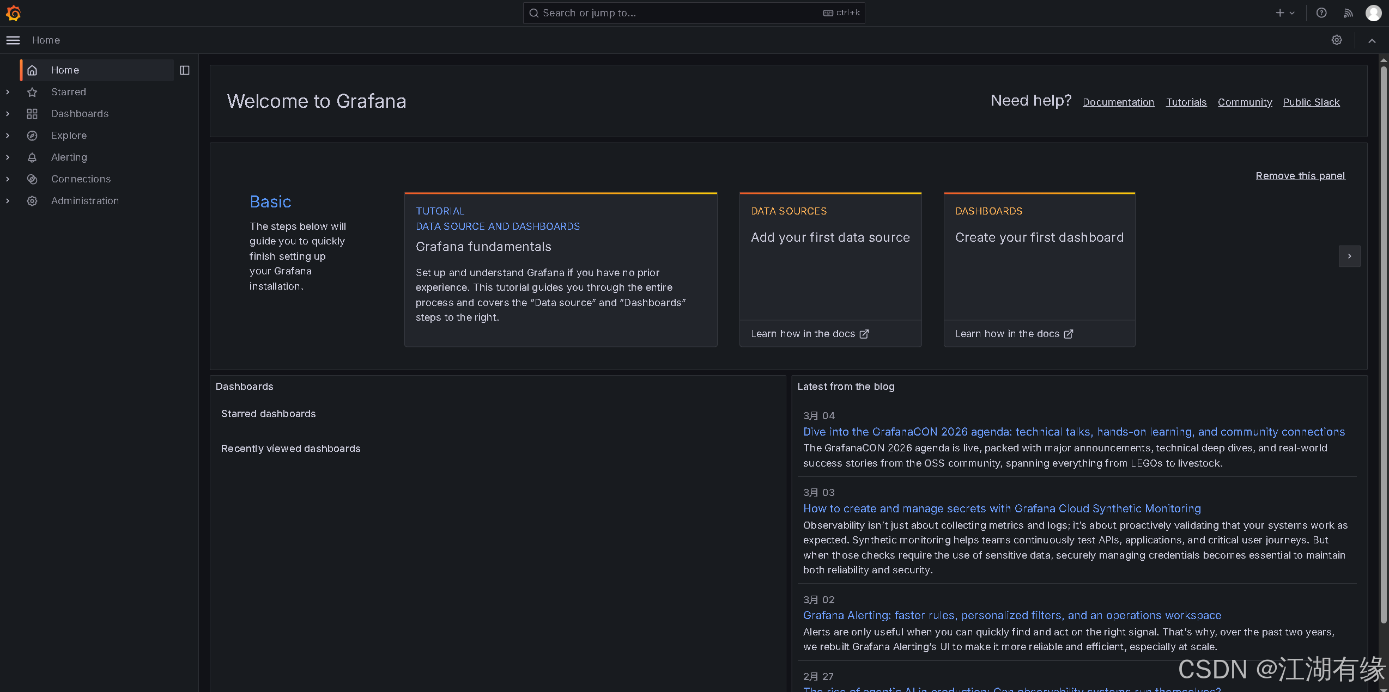The image size is (1389, 692).
Task: Open Administration in the sidebar
Action: (85, 201)
